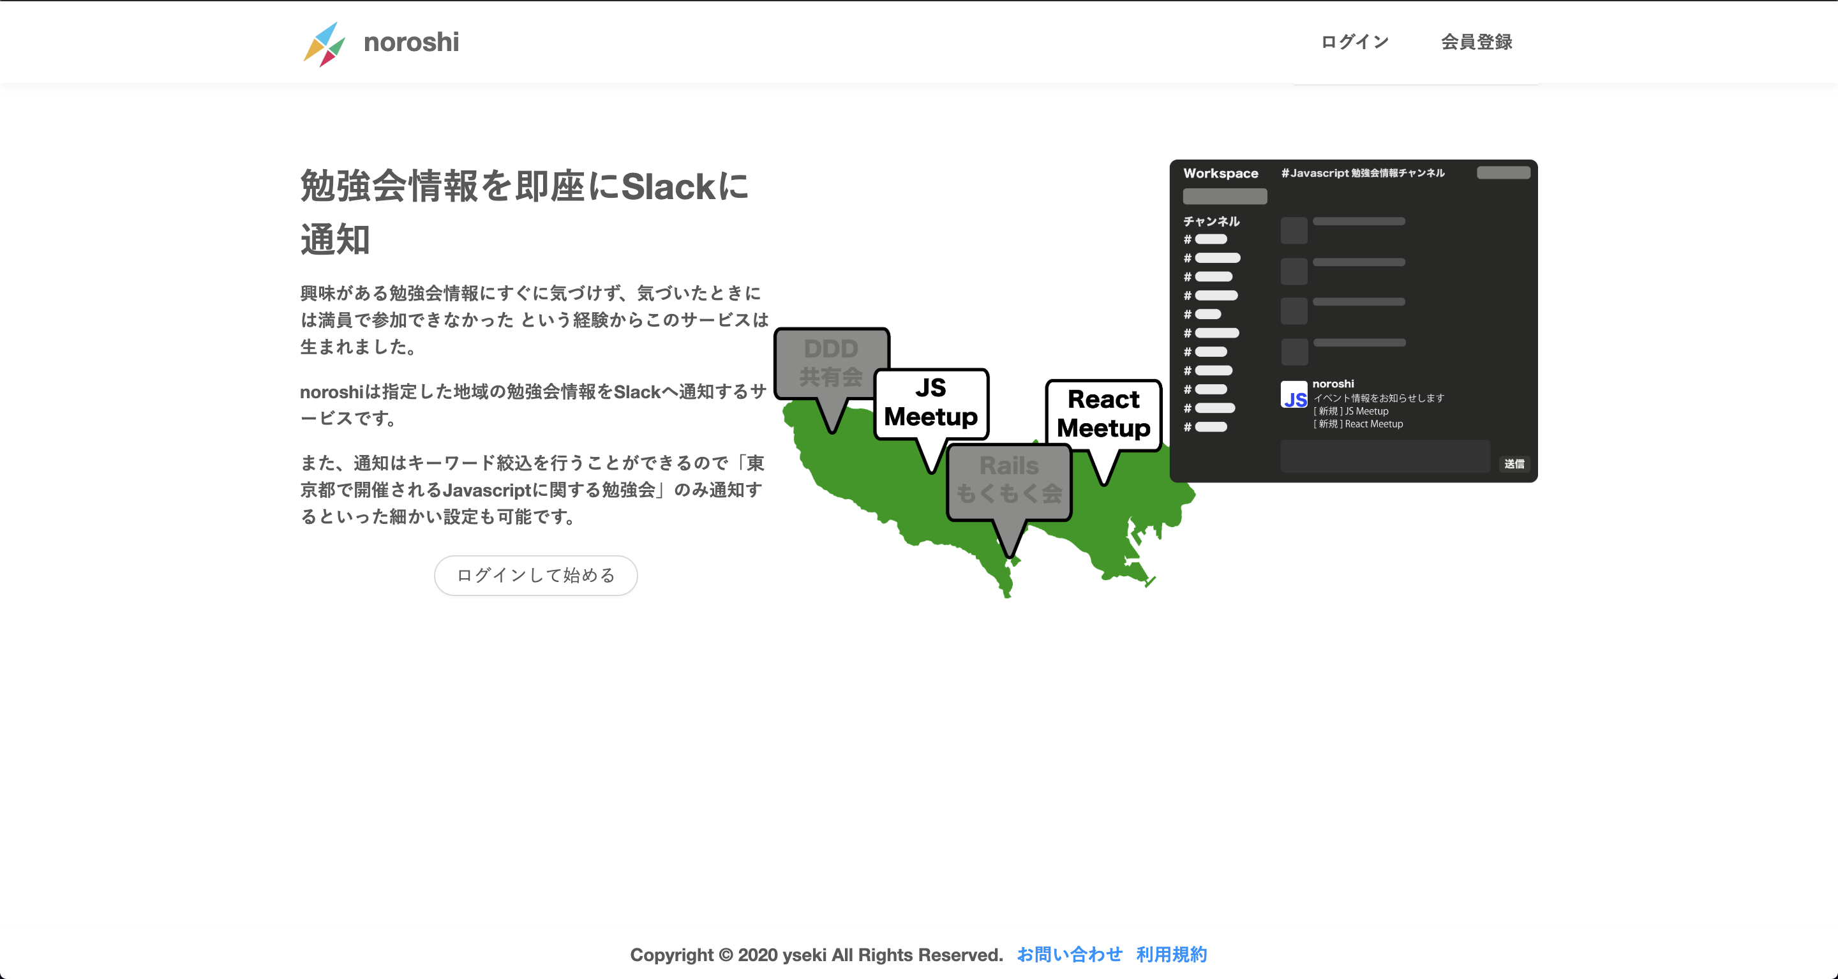Click the Copyright © 2020 yseki text

click(x=816, y=955)
